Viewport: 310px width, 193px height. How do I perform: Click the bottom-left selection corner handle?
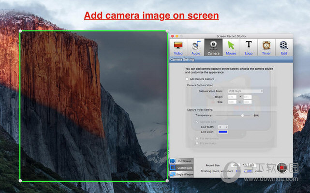(20, 181)
